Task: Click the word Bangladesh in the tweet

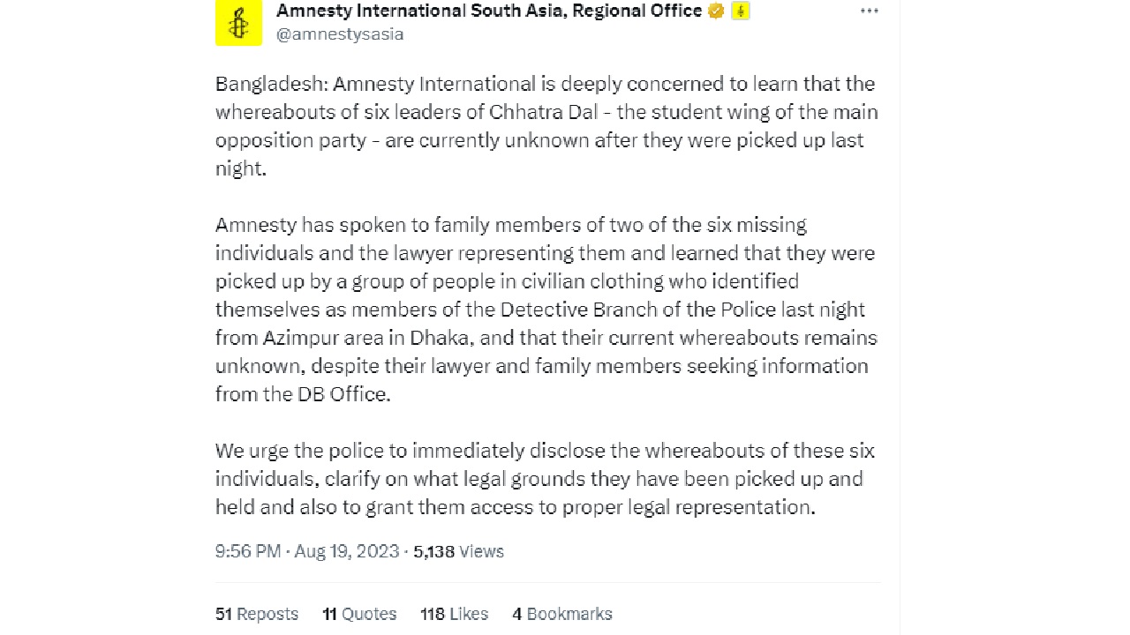Action: [x=269, y=85]
